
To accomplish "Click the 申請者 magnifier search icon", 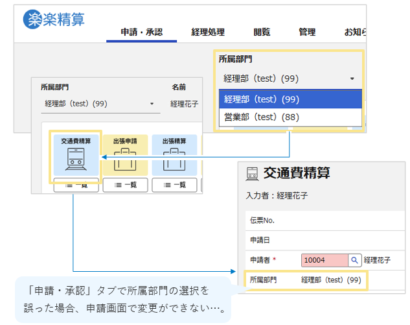I will [x=354, y=260].
